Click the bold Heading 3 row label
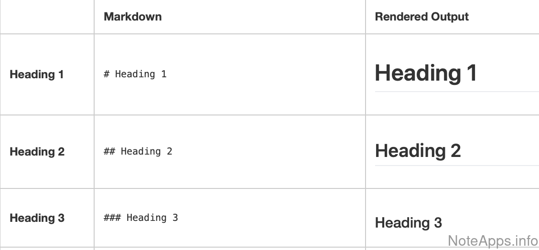The height and width of the screenshot is (250, 539). [37, 218]
